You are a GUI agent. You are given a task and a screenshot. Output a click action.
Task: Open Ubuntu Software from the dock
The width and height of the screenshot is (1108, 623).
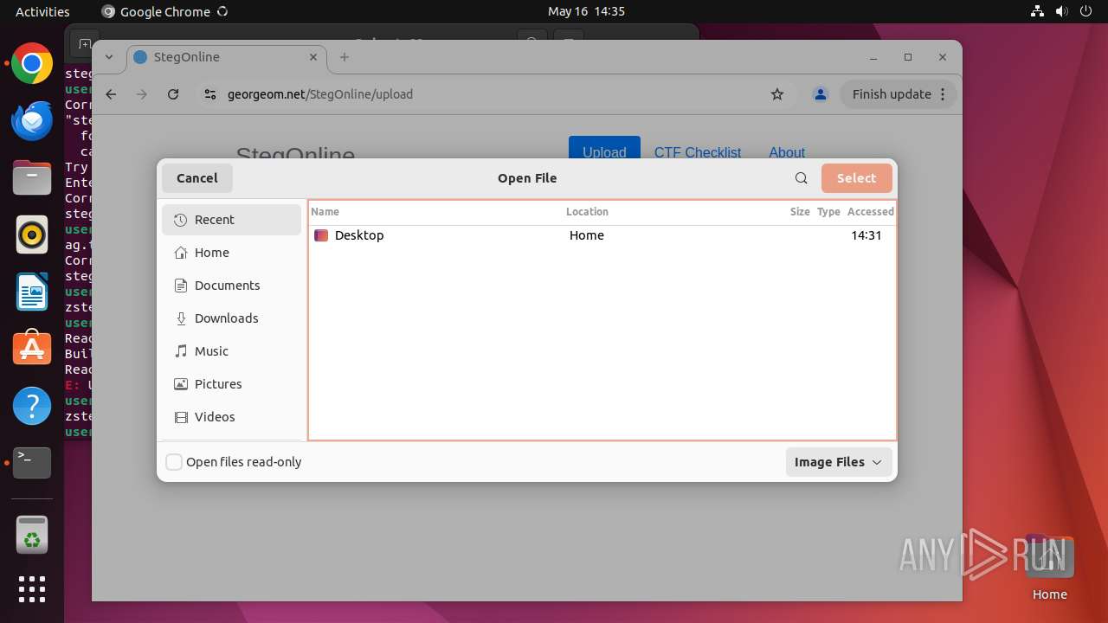32,349
